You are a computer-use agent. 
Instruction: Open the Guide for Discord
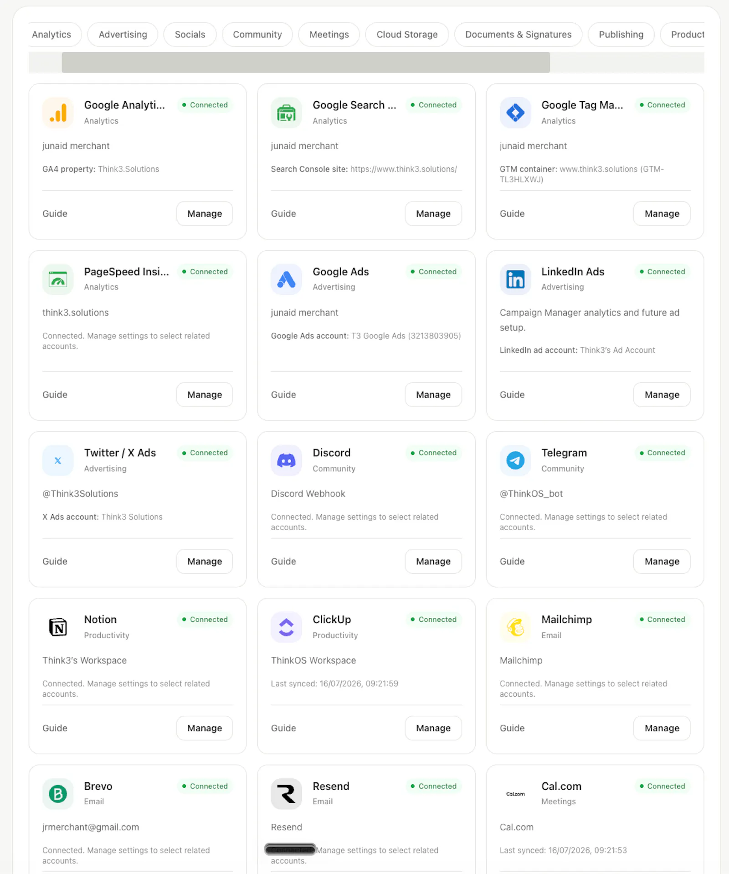pyautogui.click(x=283, y=561)
